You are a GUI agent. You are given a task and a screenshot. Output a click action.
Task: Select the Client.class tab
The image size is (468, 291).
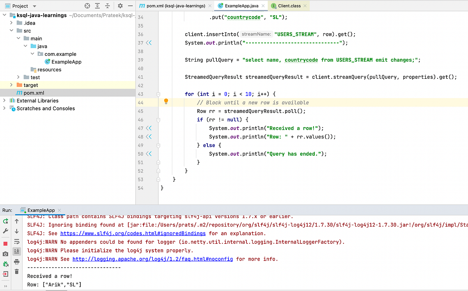pos(289,6)
